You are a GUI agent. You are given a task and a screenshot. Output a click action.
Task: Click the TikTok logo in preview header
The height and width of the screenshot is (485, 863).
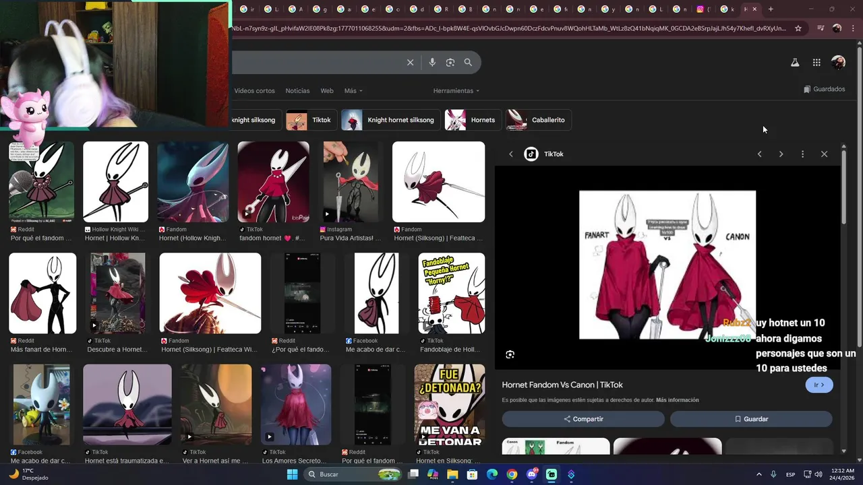pos(531,154)
